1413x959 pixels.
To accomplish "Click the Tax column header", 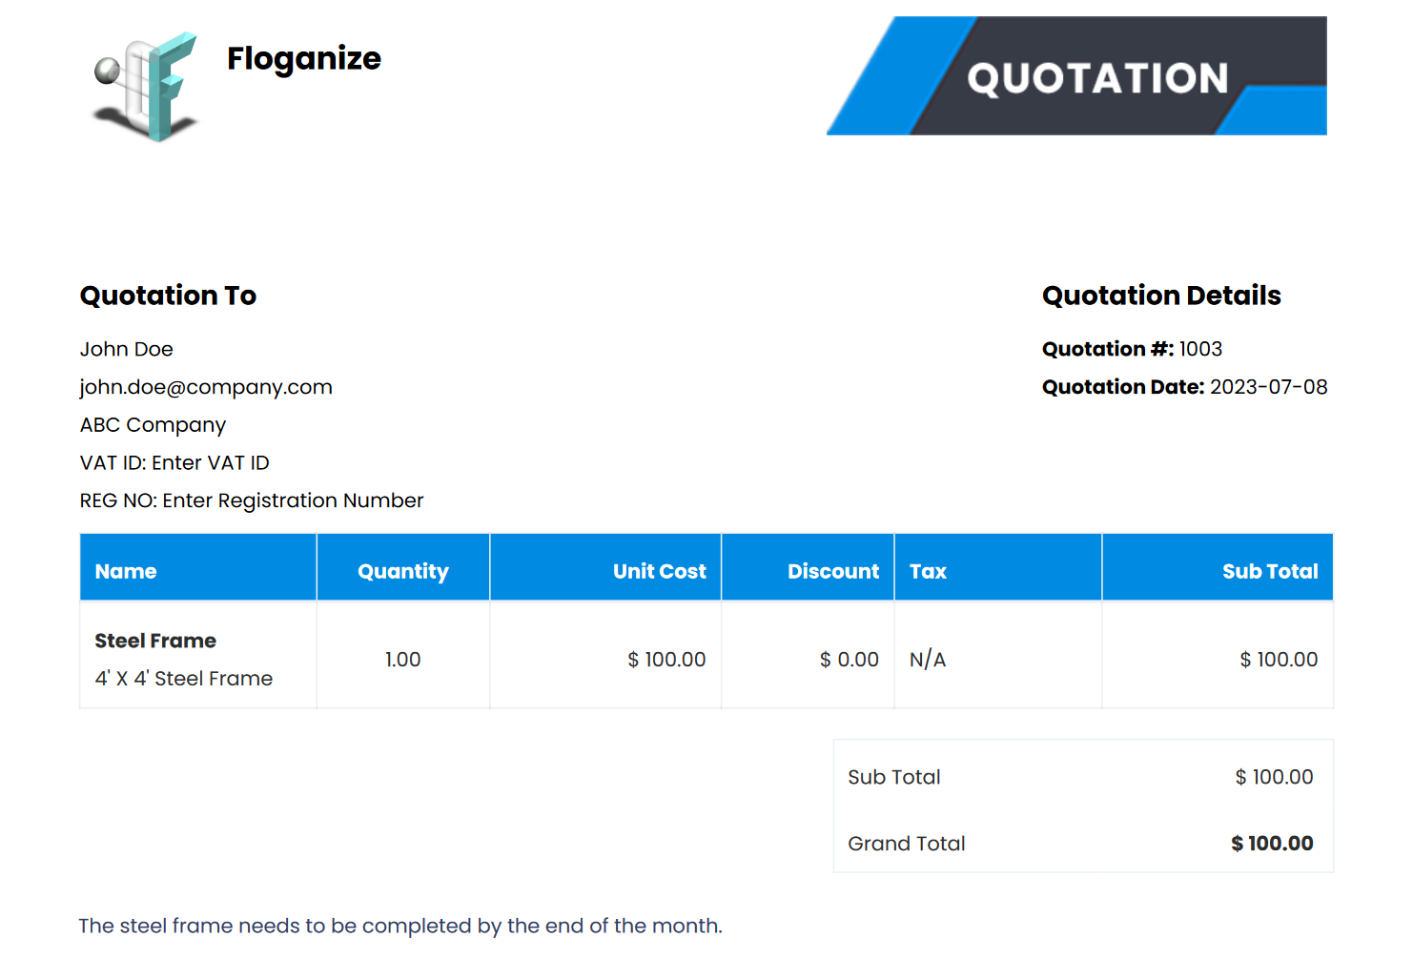I will tap(928, 571).
